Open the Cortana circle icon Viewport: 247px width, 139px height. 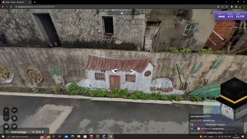pos(54,136)
